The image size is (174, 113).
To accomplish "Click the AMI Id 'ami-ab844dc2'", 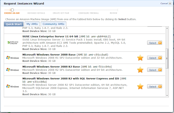I will (100, 37).
